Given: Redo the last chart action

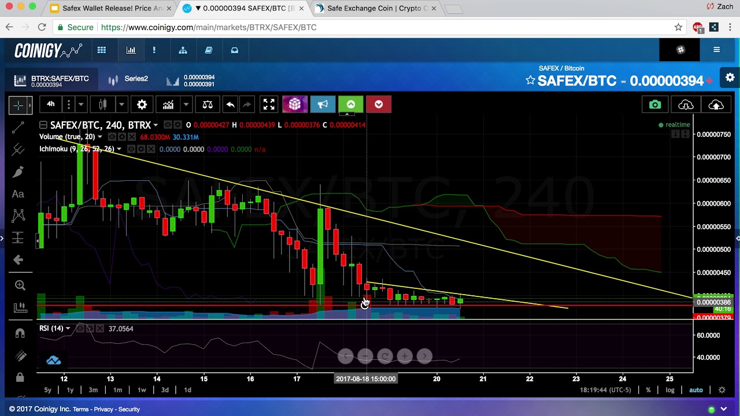Looking at the screenshot, I should click(247, 105).
